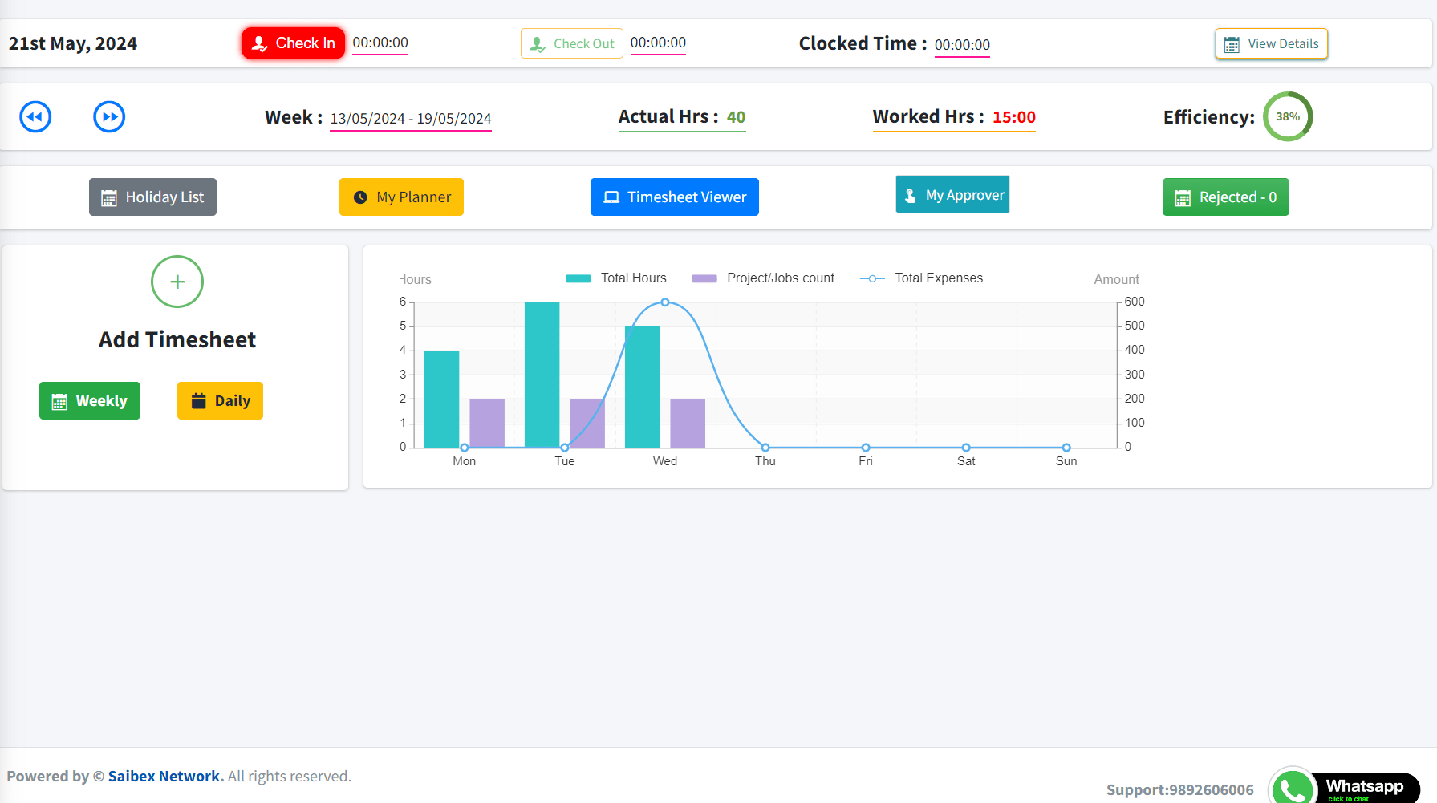Screen dimensions: 1437x803
Task: Click the previous week double-arrow icon
Action: pyautogui.click(x=35, y=116)
